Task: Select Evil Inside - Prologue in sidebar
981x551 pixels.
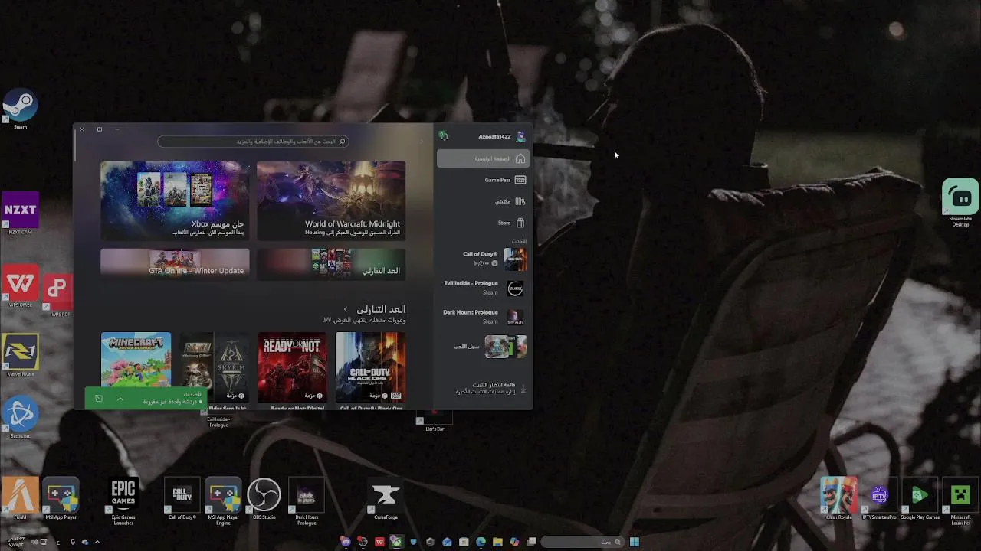Action: pyautogui.click(x=483, y=288)
